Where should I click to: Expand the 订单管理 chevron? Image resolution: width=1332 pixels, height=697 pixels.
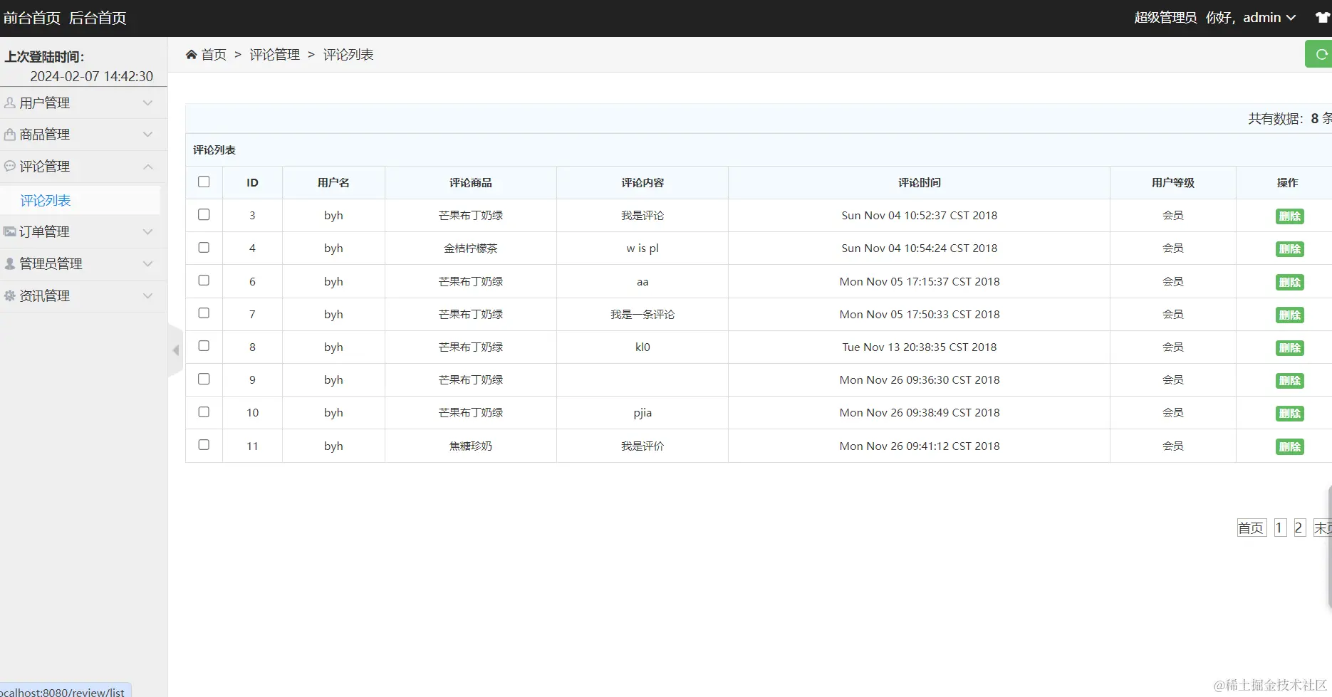[x=147, y=231]
